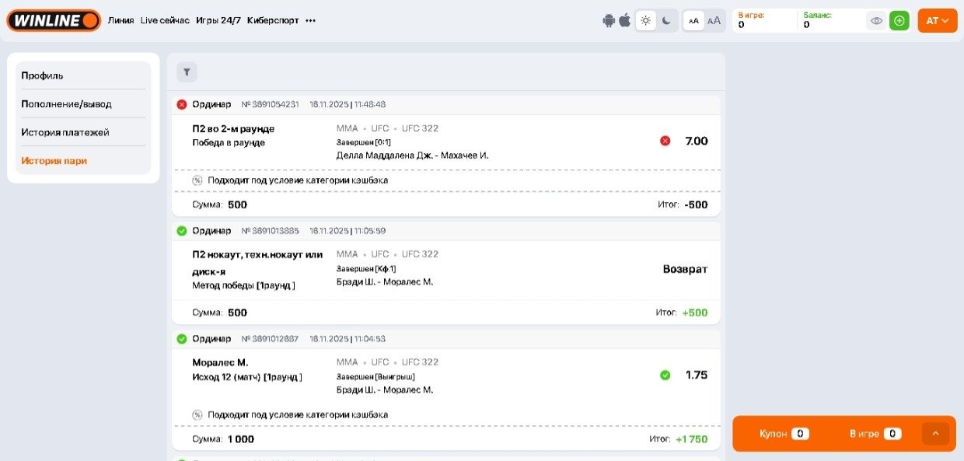Click the green add funds plus icon
This screenshot has height=461, width=964.
click(x=899, y=21)
